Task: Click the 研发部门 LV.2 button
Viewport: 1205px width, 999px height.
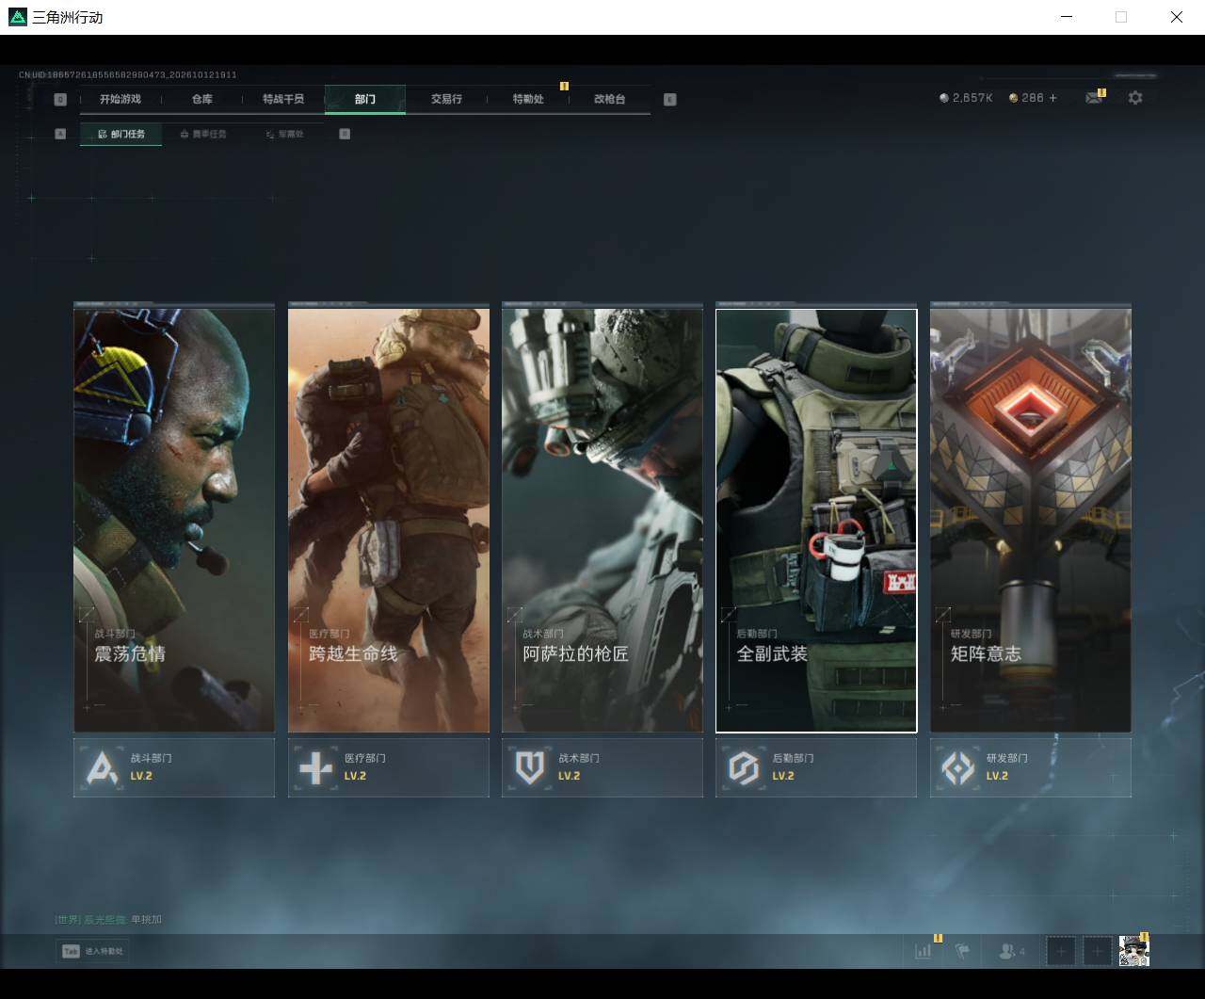Action: pyautogui.click(x=1031, y=767)
